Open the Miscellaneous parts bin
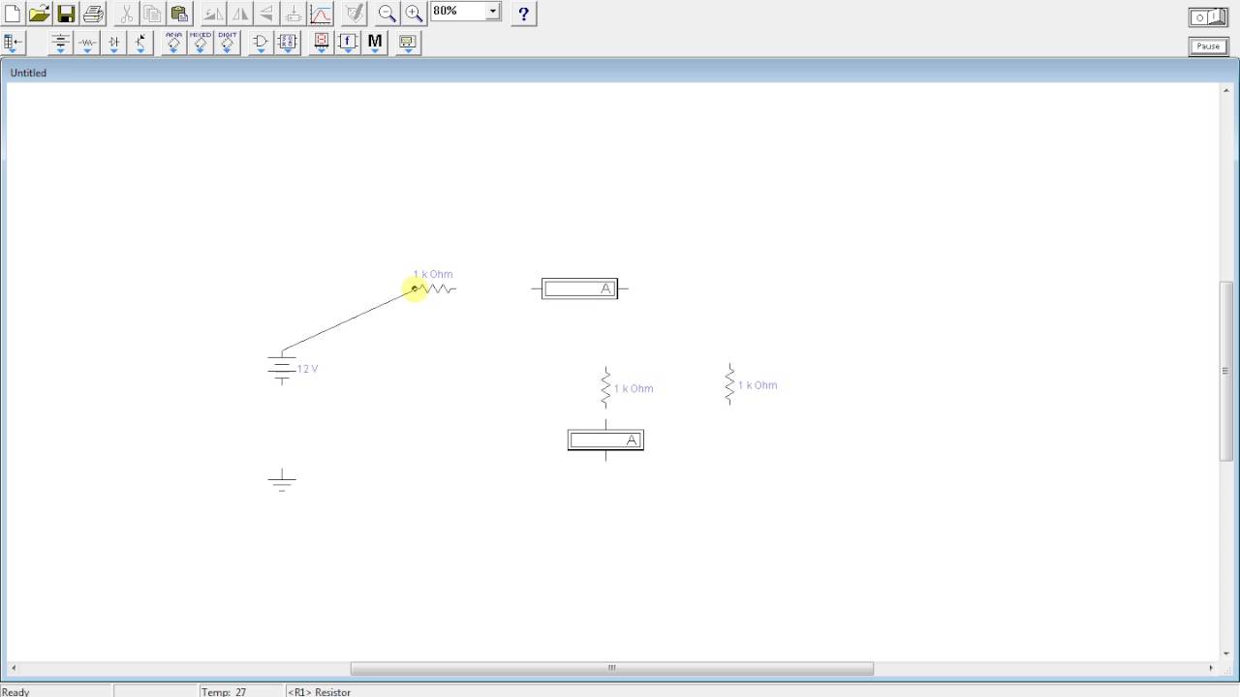The image size is (1240, 697). [x=375, y=43]
